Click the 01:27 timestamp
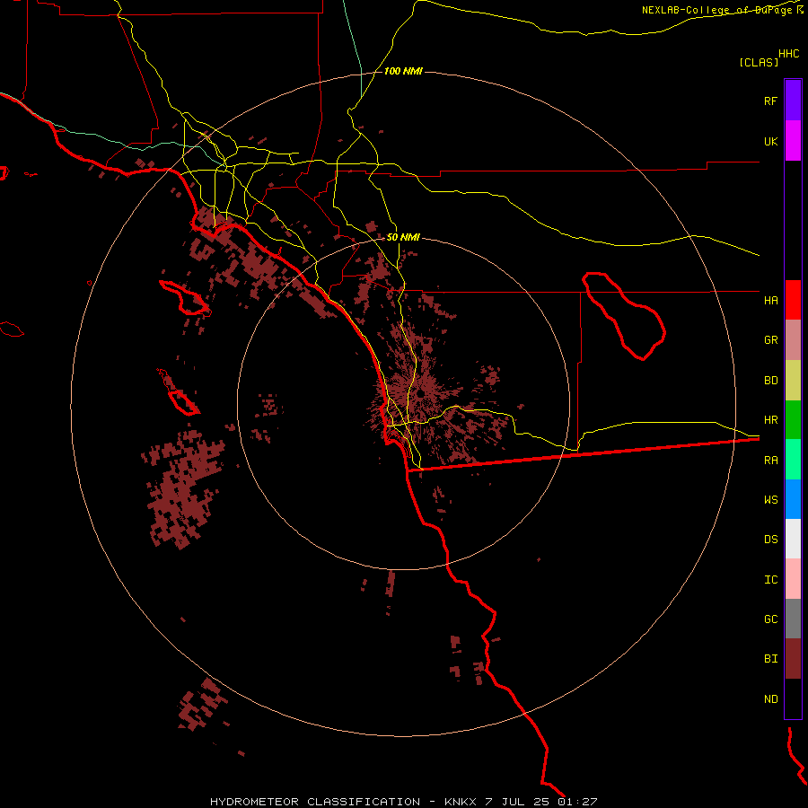The height and width of the screenshot is (808, 808). [x=577, y=802]
